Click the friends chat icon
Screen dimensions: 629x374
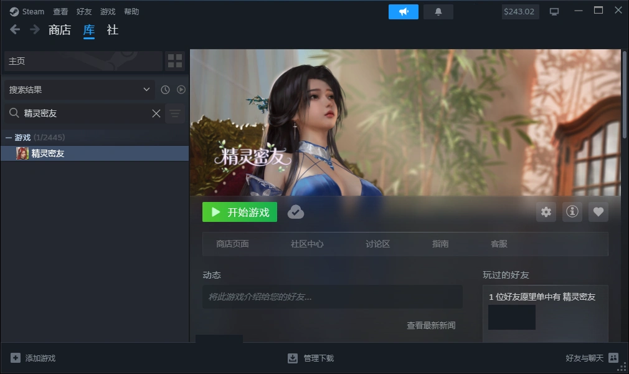613,358
